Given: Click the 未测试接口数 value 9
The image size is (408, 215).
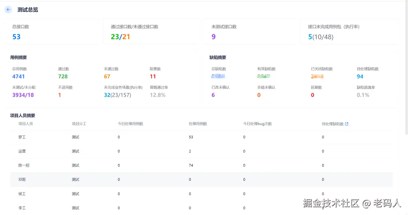Looking at the screenshot, I should tap(213, 37).
